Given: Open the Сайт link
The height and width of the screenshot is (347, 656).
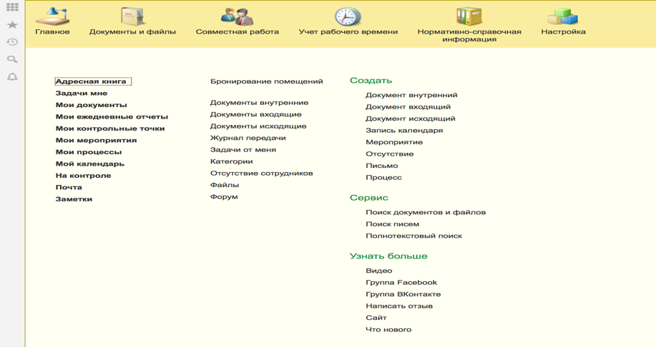Looking at the screenshot, I should (x=376, y=318).
